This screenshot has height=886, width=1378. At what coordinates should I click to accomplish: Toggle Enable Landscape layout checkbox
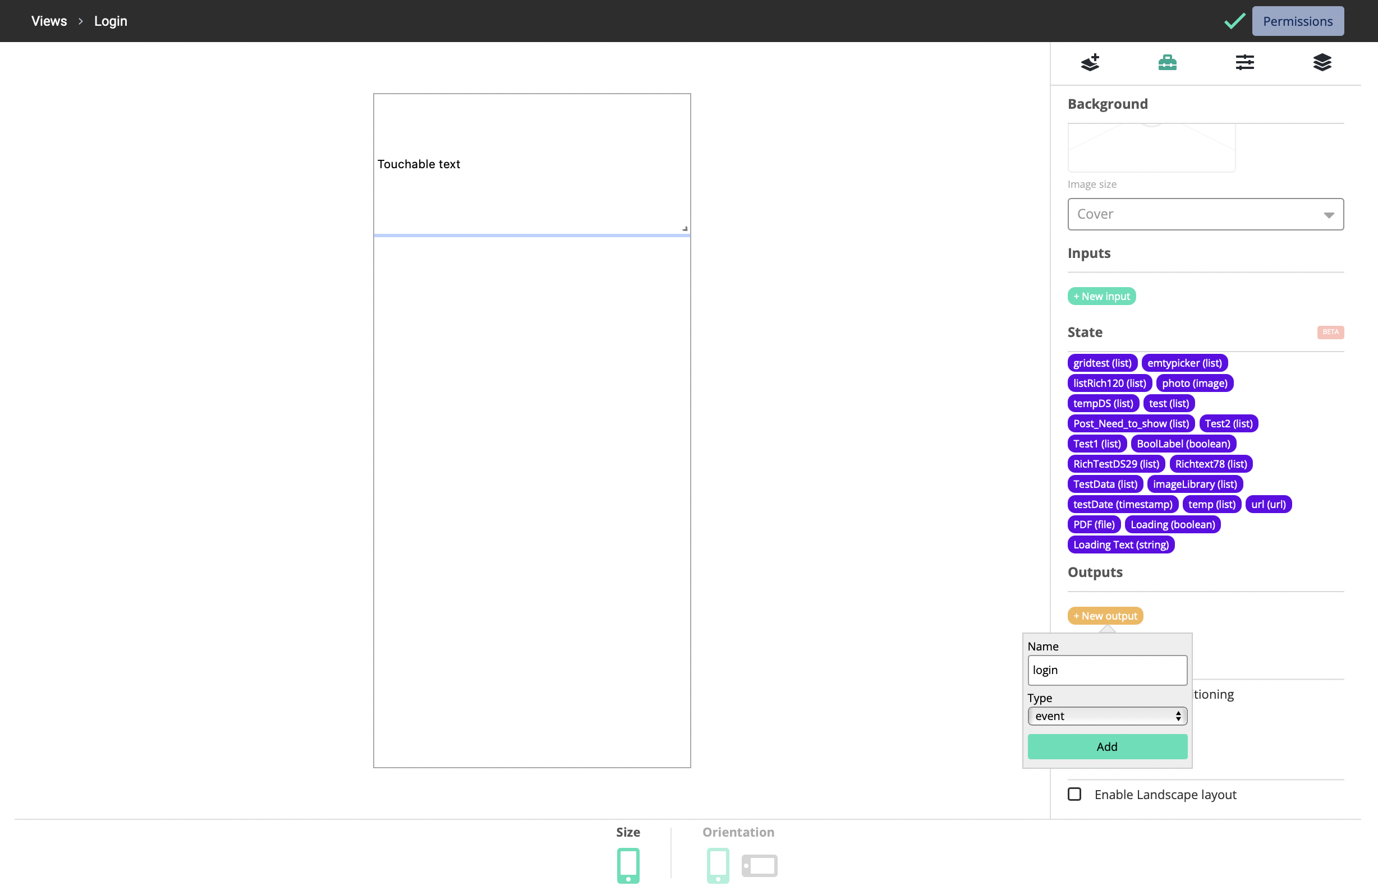click(x=1074, y=795)
